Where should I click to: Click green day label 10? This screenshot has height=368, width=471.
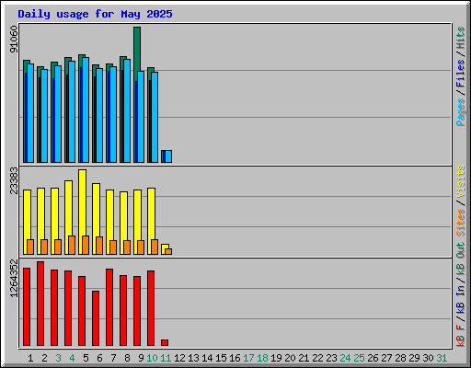coord(152,358)
